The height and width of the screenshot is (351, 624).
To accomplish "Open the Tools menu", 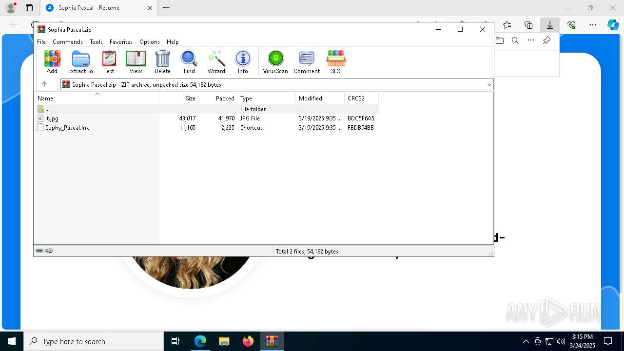I will 96,42.
